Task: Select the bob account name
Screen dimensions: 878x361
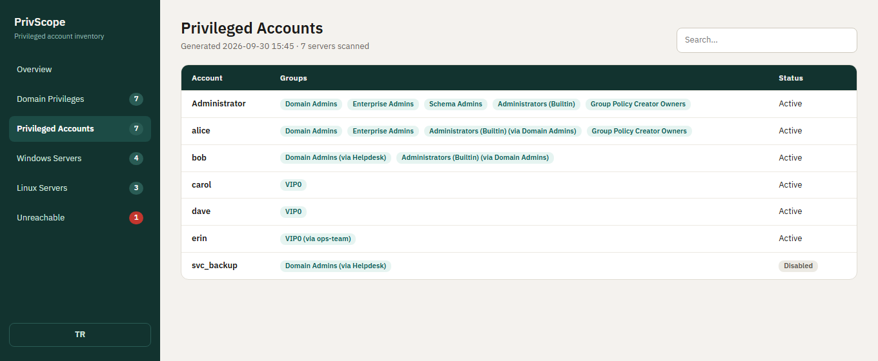Action: (x=199, y=158)
